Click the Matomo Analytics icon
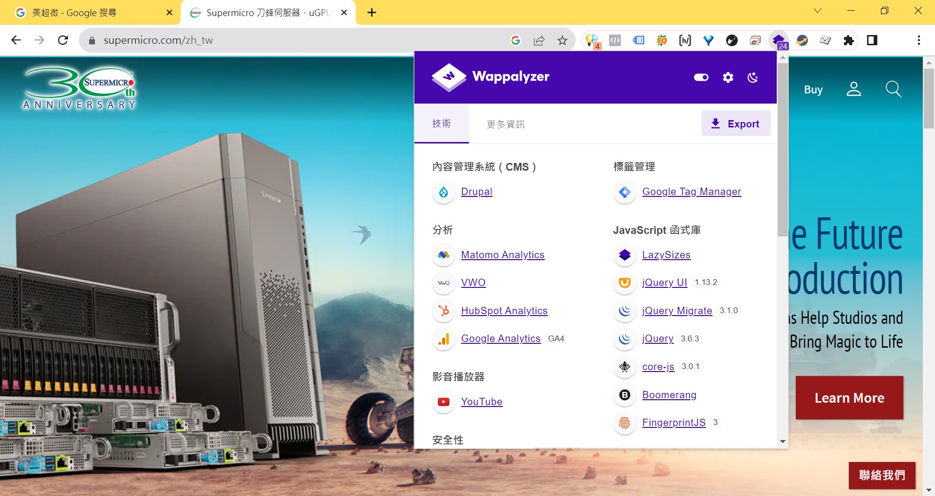Image resolution: width=935 pixels, height=496 pixels. [444, 255]
